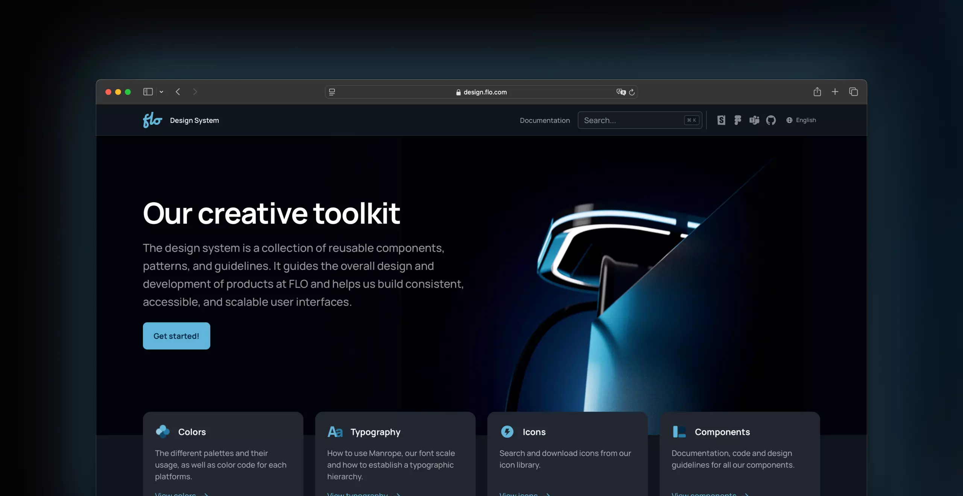
Task: Click the text "Documentation, code and design guidelines for all our components."
Action: pyautogui.click(x=733, y=459)
